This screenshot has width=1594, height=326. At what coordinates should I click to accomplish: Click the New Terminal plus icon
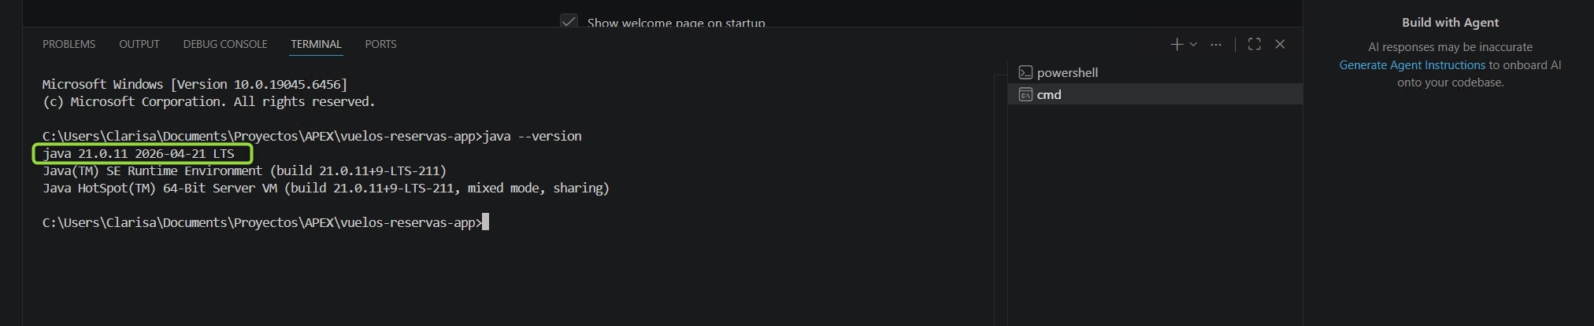[x=1177, y=44]
